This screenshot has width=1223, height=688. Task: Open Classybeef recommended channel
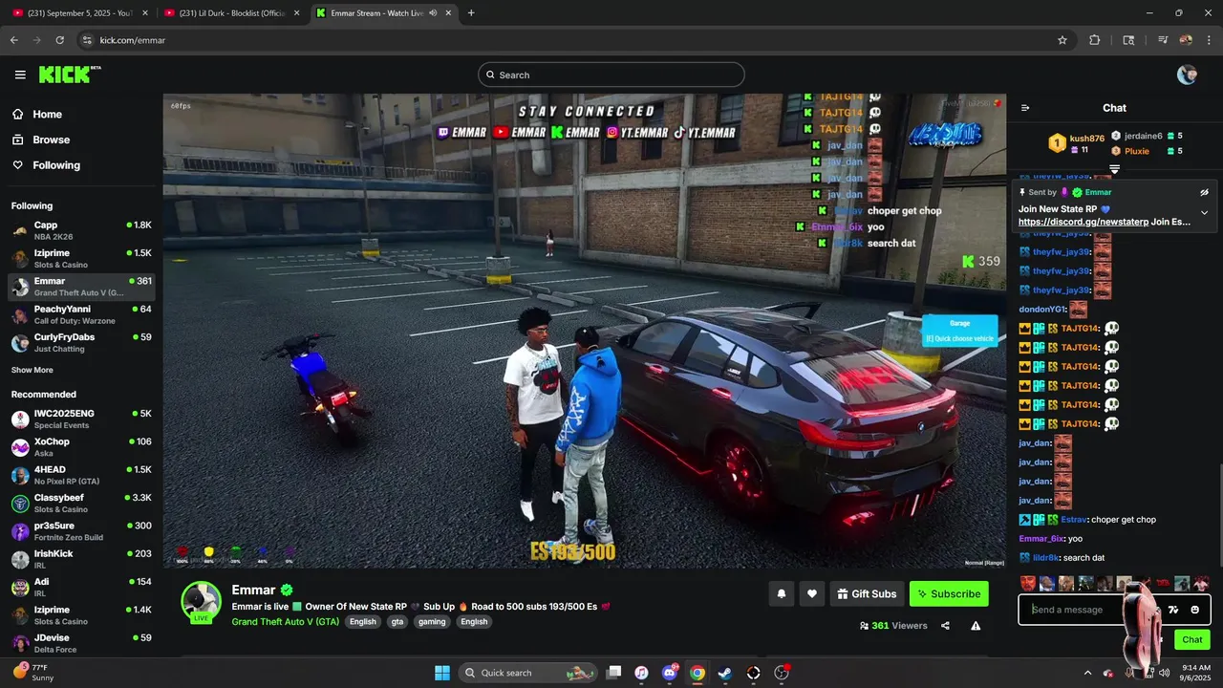pyautogui.click(x=81, y=503)
